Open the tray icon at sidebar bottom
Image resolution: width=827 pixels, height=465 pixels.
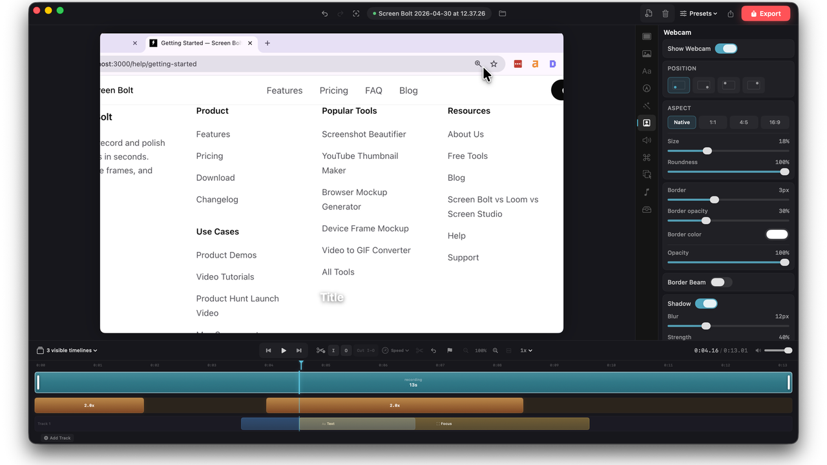click(647, 209)
